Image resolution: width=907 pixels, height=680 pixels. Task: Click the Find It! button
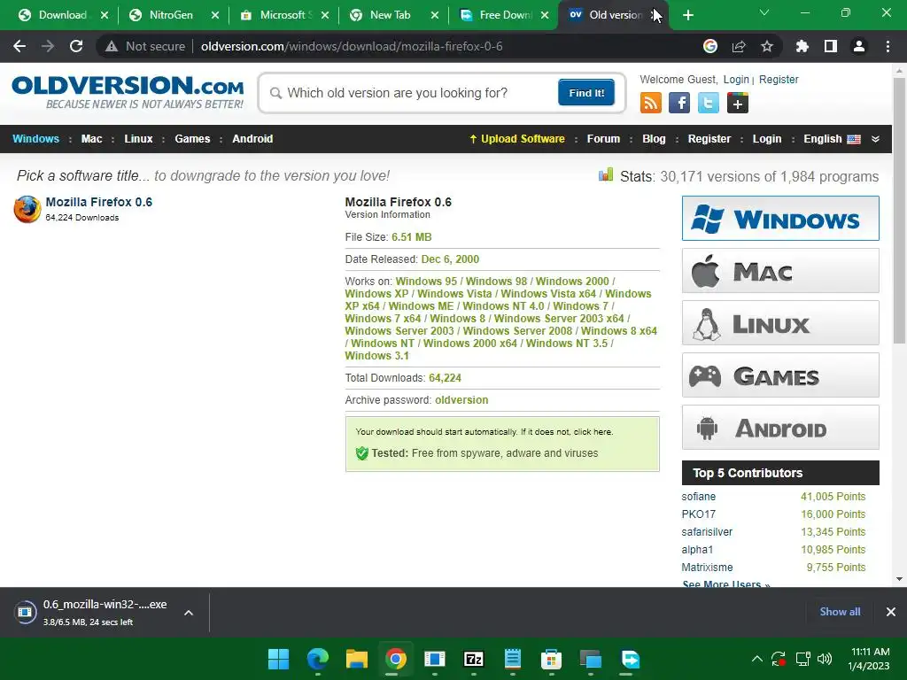click(586, 92)
